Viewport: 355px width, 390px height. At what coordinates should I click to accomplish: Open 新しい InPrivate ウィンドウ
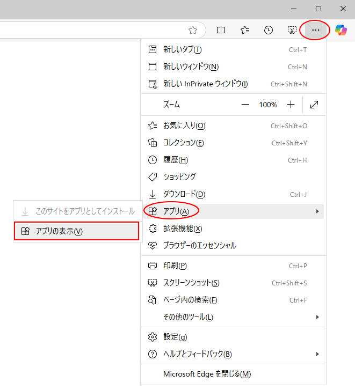tap(205, 84)
